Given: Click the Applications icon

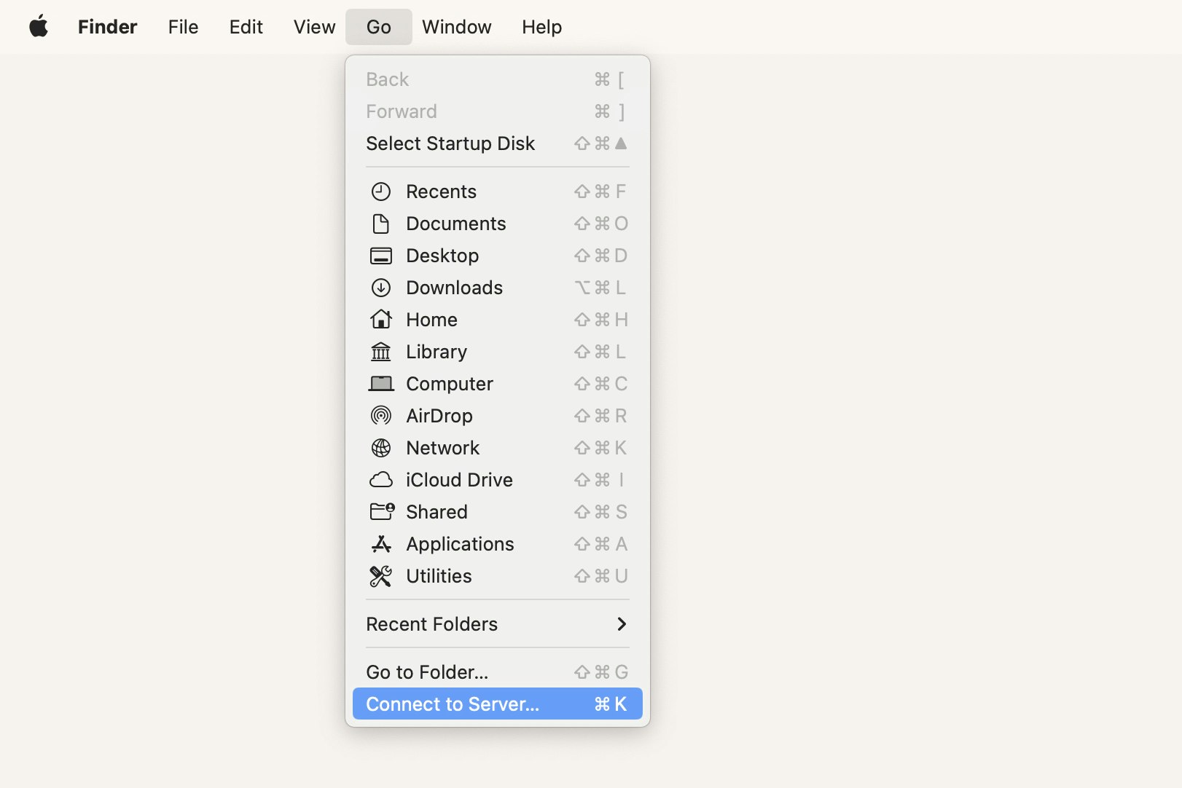Looking at the screenshot, I should 381,544.
